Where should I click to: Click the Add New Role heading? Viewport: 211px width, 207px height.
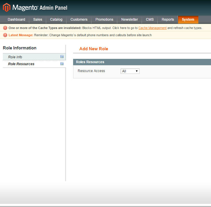[x=94, y=49]
